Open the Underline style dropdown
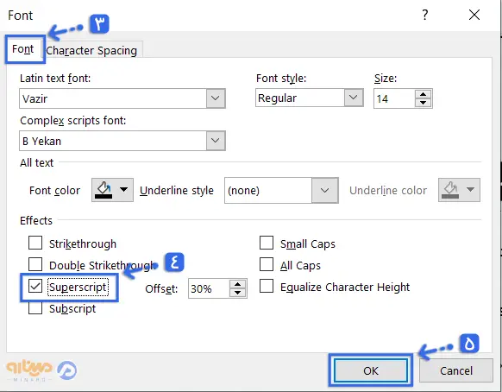 tap(324, 191)
